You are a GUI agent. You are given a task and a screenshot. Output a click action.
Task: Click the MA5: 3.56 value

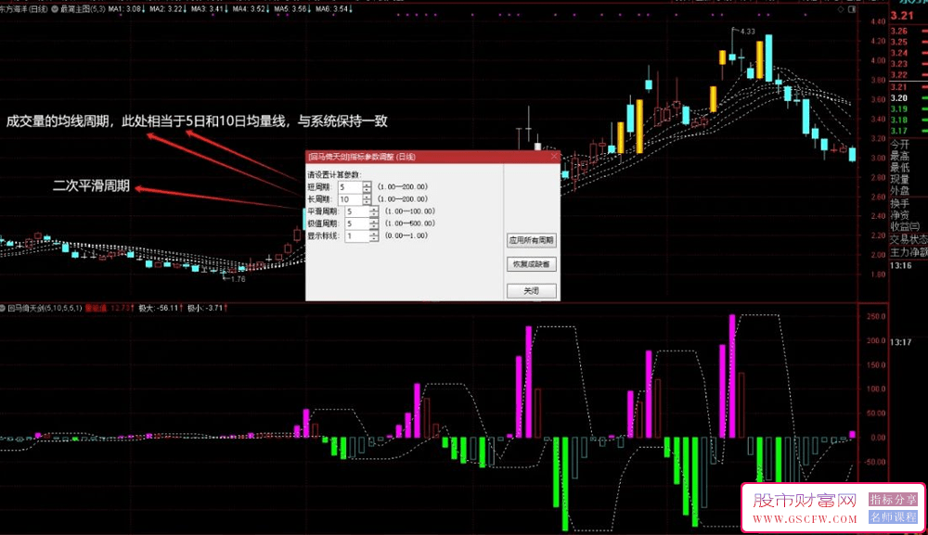tap(291, 9)
